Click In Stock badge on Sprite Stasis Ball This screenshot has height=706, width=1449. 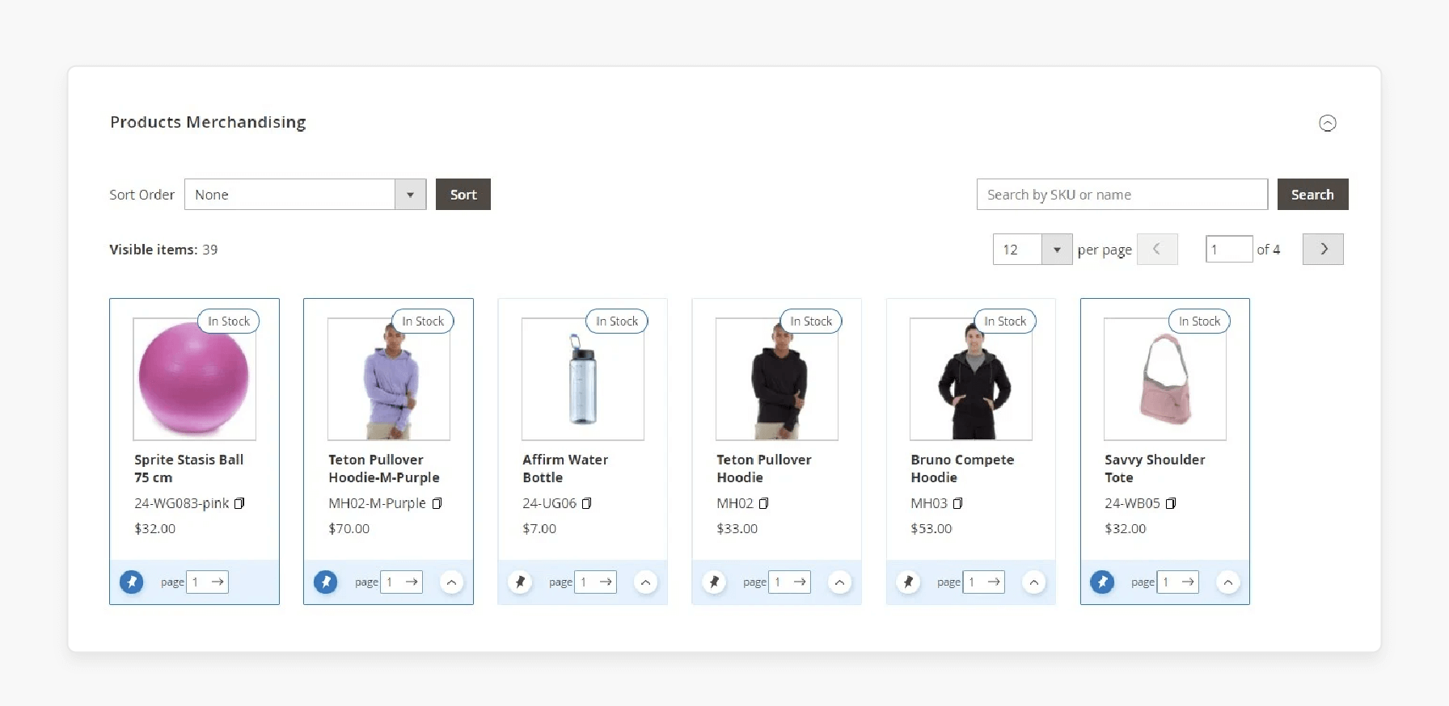(x=229, y=321)
